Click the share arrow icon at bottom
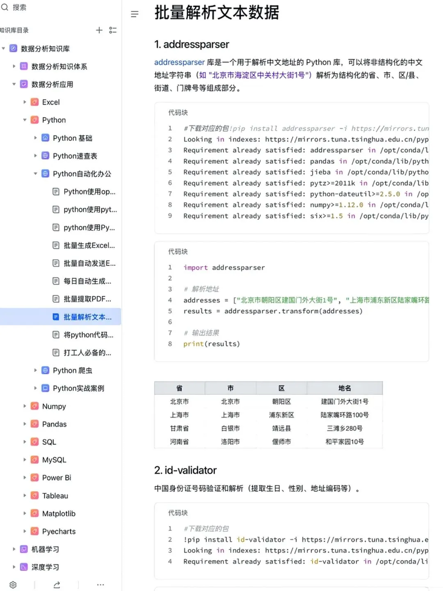This screenshot has width=443, height=591. 57,585
